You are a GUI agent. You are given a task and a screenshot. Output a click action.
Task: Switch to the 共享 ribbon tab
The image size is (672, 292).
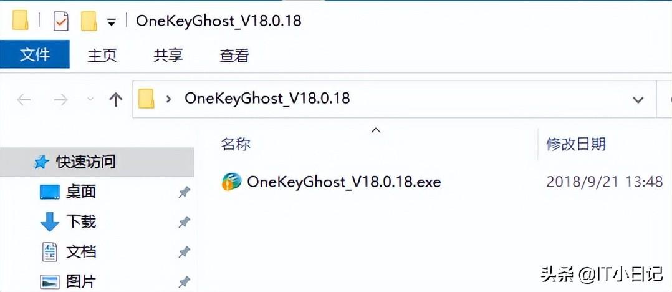(168, 56)
